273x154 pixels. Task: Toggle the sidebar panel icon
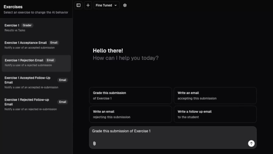coord(78,5)
